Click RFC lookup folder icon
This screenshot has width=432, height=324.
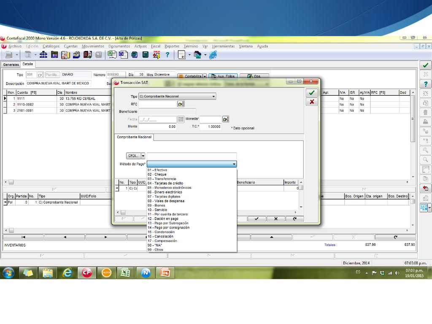click(x=181, y=104)
